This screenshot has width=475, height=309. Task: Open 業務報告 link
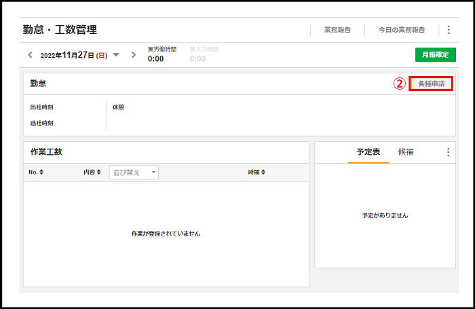[337, 30]
